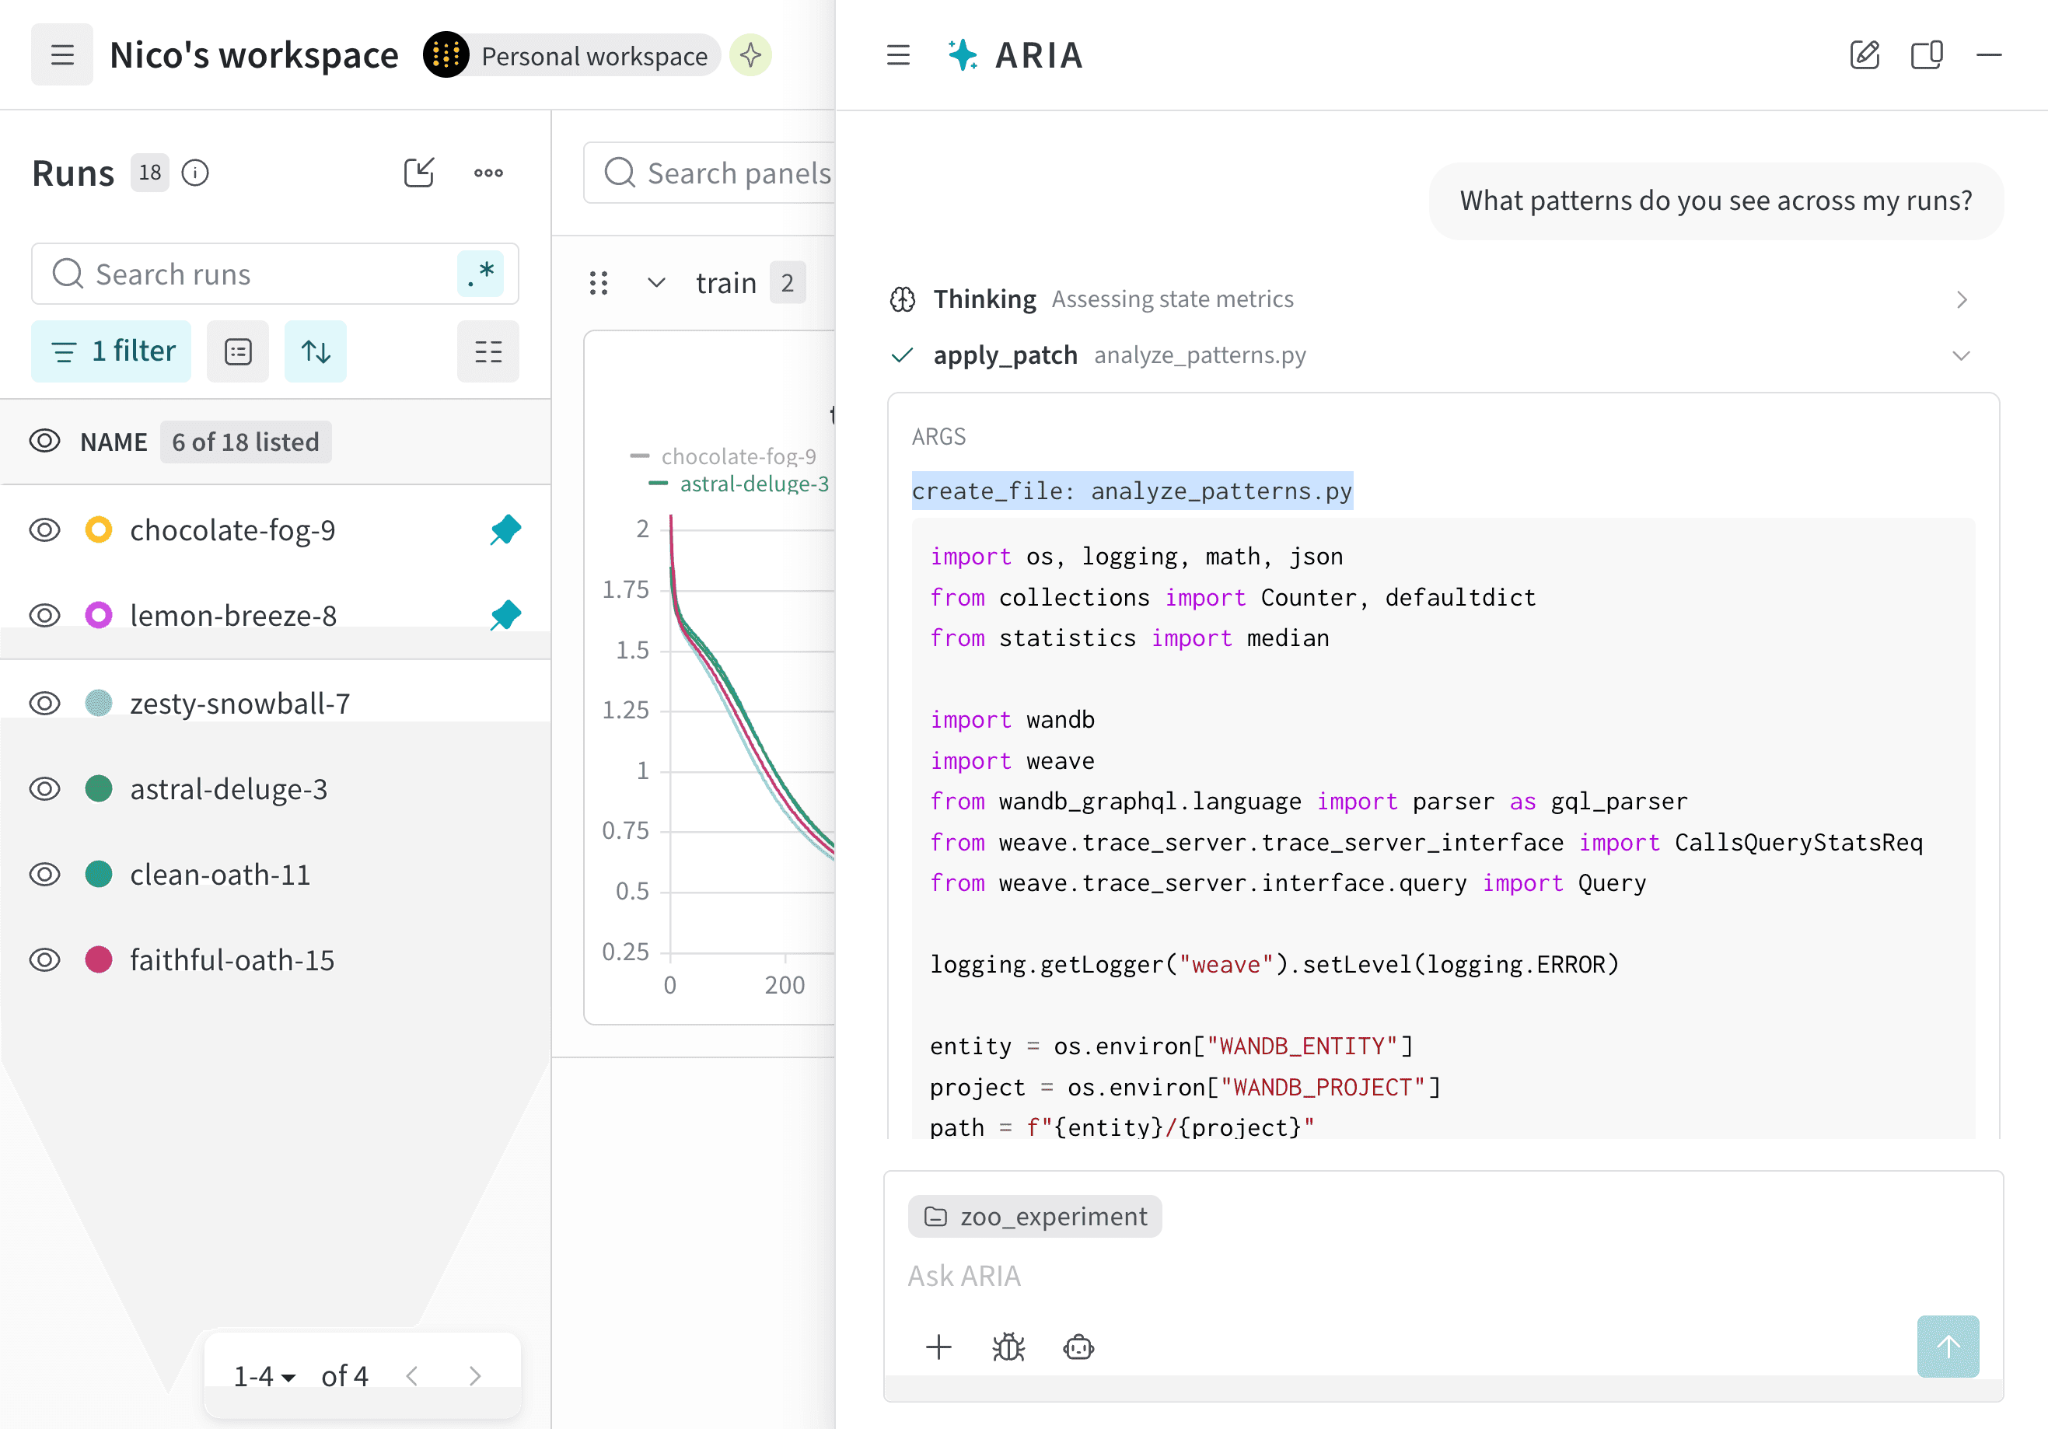
Task: Click the search icon in Search panels
Action: pyautogui.click(x=620, y=172)
